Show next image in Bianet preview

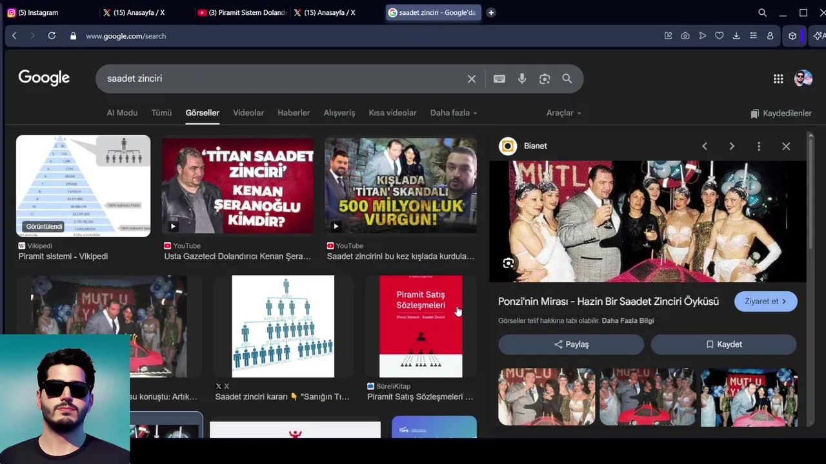click(x=732, y=146)
